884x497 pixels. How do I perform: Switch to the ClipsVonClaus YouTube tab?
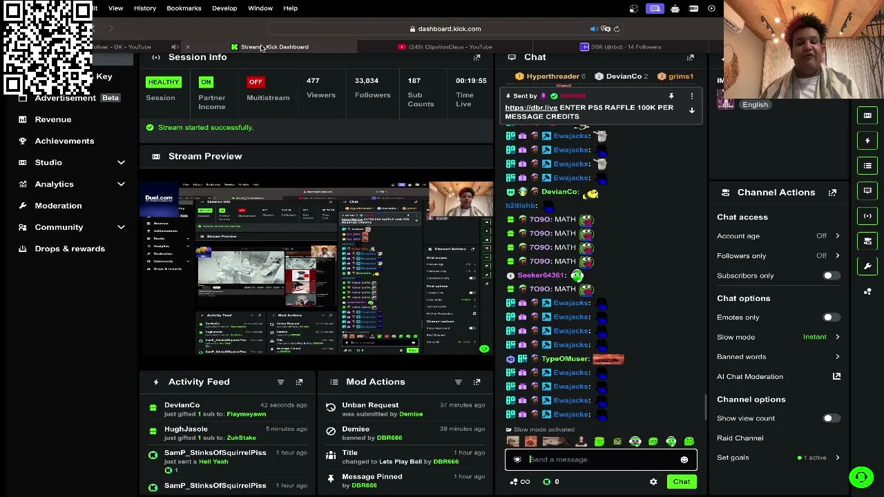445,47
